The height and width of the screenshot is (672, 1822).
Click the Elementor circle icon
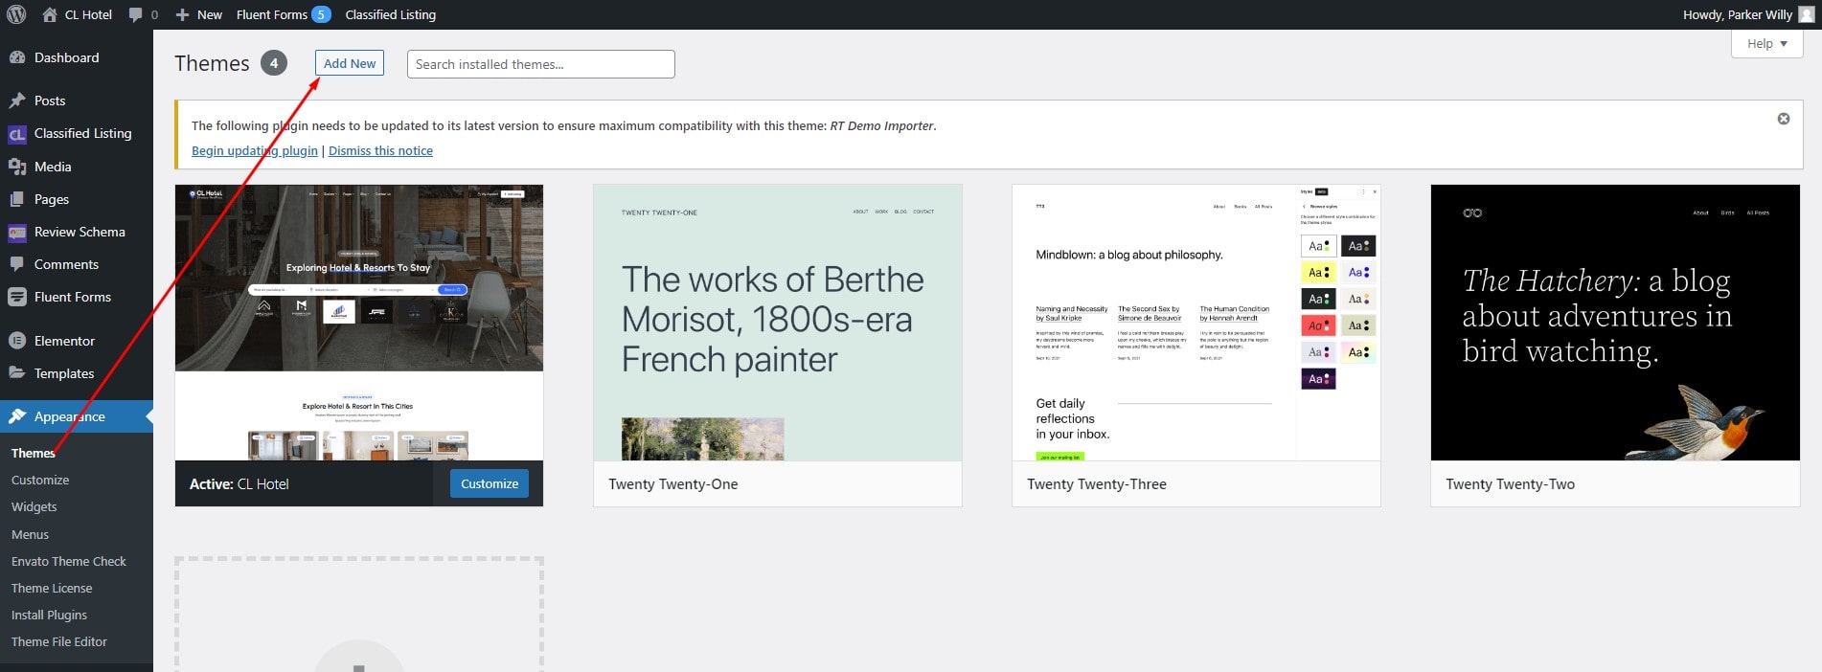click(x=17, y=341)
